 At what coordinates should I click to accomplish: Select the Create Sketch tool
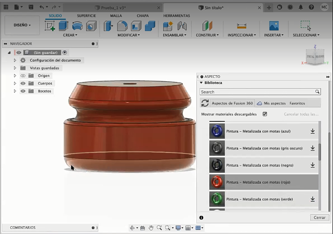pyautogui.click(x=50, y=26)
